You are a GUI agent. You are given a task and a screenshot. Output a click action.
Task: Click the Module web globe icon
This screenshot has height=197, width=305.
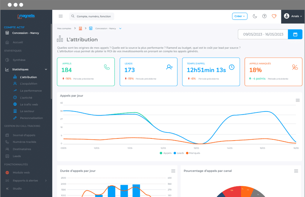7,173
